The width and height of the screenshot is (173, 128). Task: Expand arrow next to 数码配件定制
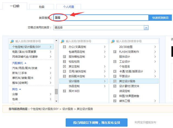click(105, 76)
